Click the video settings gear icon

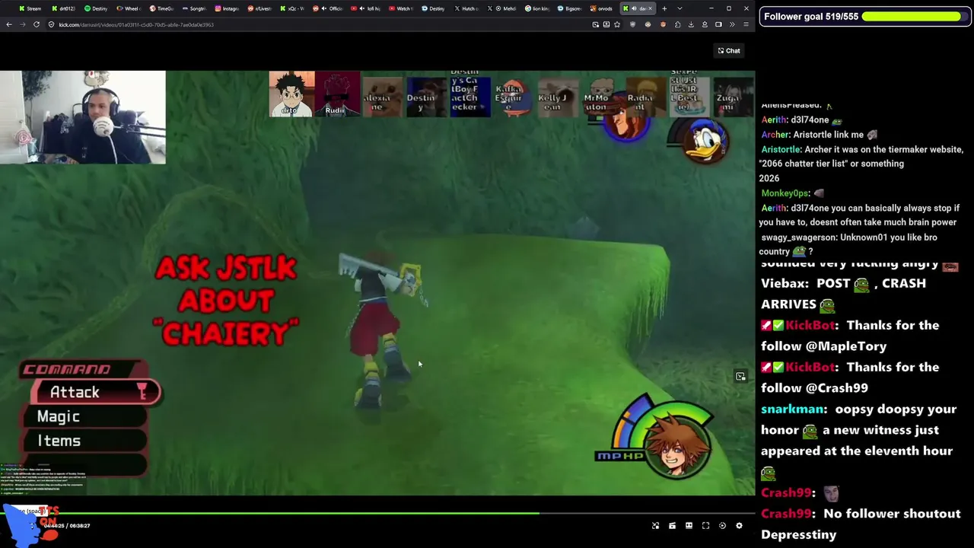coord(739,525)
